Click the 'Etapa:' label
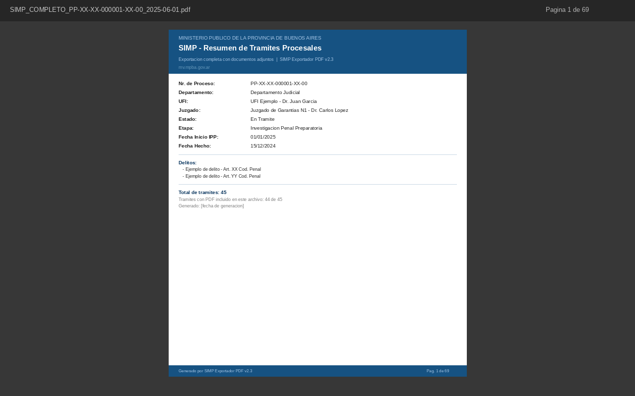 click(186, 128)
